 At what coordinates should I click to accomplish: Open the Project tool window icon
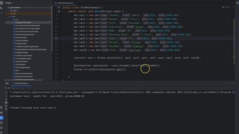coord(1,3)
